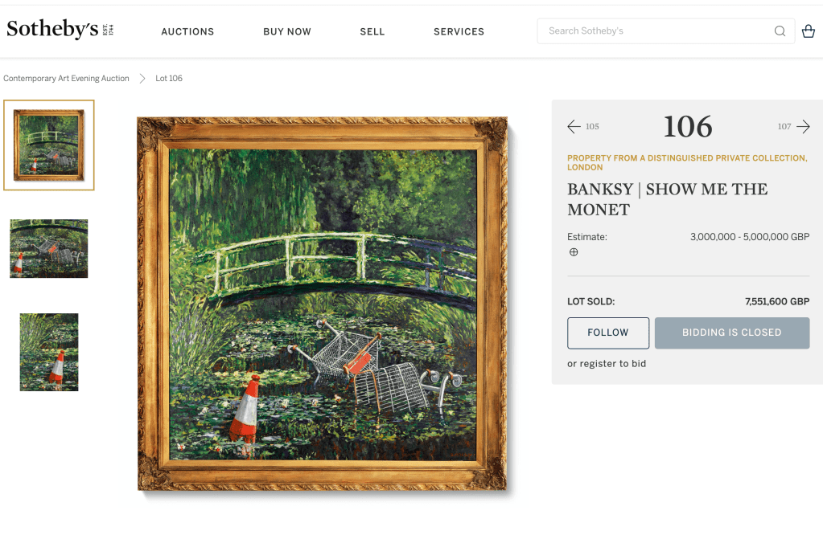Click the Bidding Is Closed button
Viewport: 823px width, 539px height.
(731, 333)
